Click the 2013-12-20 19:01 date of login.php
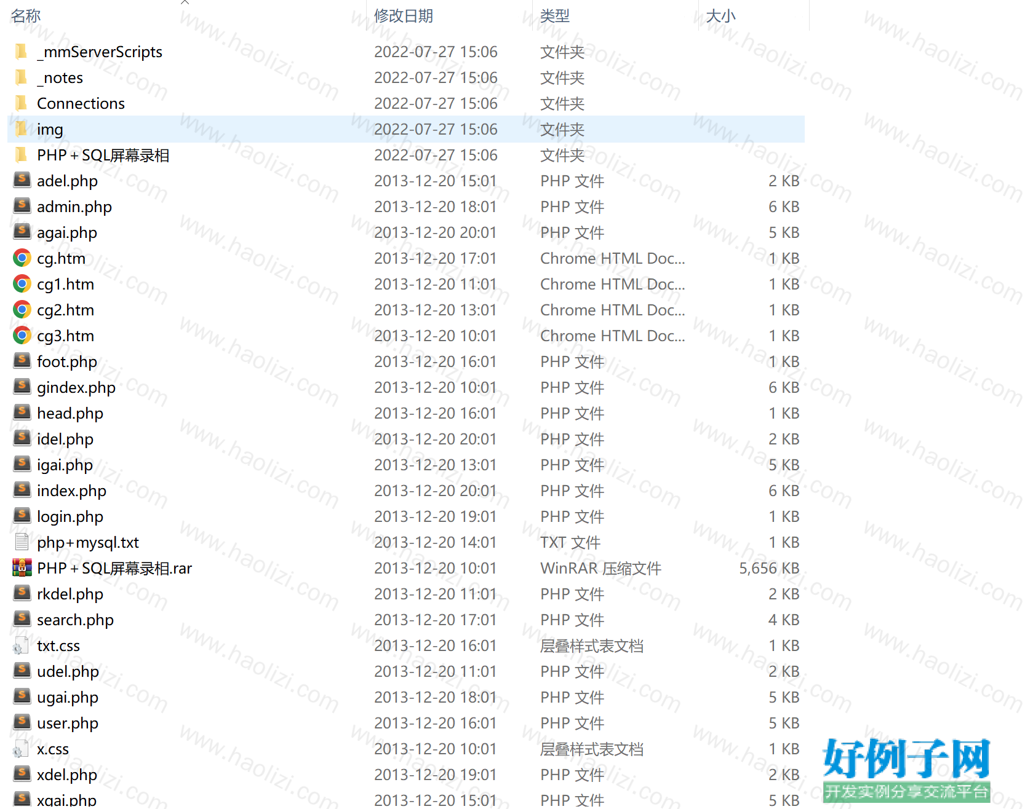1025x809 pixels. click(x=435, y=516)
